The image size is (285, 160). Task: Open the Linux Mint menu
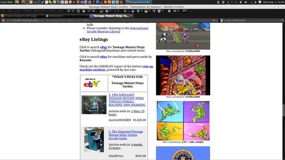pyautogui.click(x=7, y=2)
